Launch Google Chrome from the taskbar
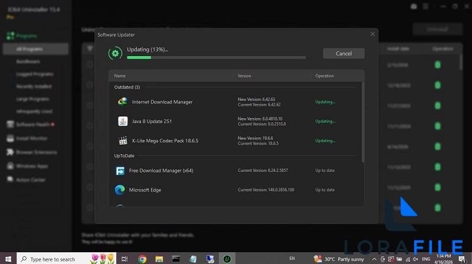Image resolution: width=472 pixels, height=264 pixels. pos(142,259)
